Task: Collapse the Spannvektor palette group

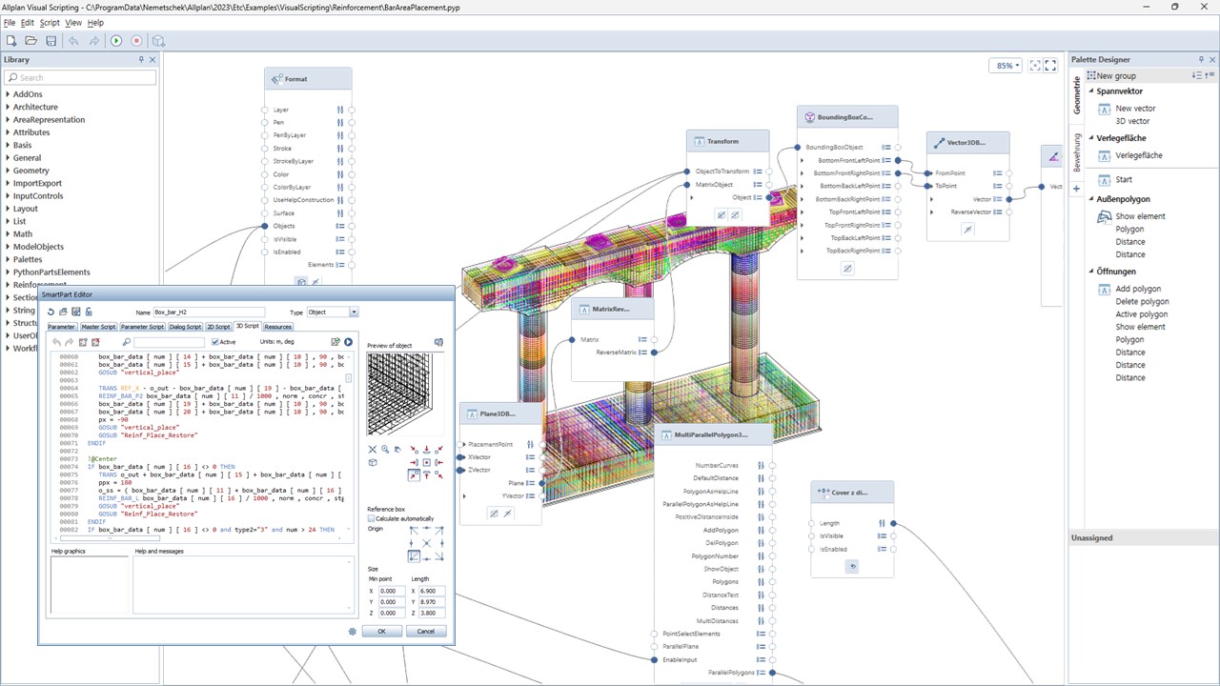Action: [x=1090, y=91]
